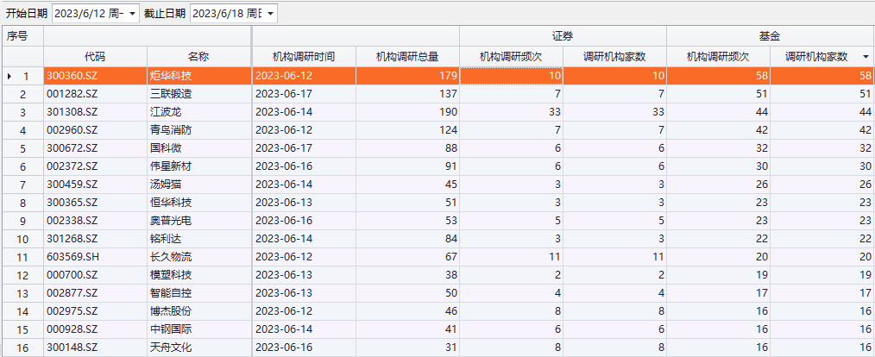Click the sort arrow in the last column header

[866, 57]
